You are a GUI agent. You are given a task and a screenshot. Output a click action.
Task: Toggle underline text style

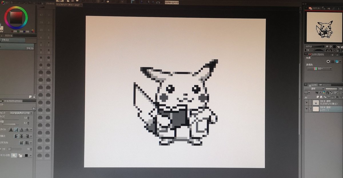[22, 130]
